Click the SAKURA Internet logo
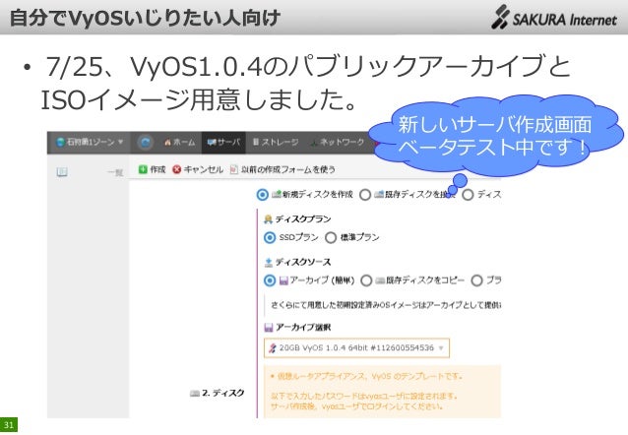Image resolution: width=628 pixels, height=435 pixels. click(554, 18)
